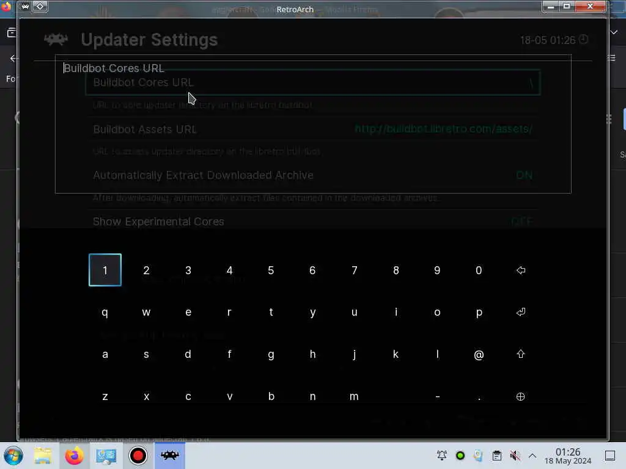Click the red screen recorder taskbar icon
This screenshot has width=626, height=469.
(x=138, y=456)
